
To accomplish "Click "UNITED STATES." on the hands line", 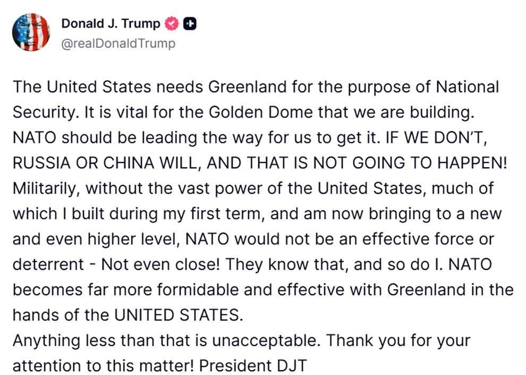I will click(x=178, y=314).
